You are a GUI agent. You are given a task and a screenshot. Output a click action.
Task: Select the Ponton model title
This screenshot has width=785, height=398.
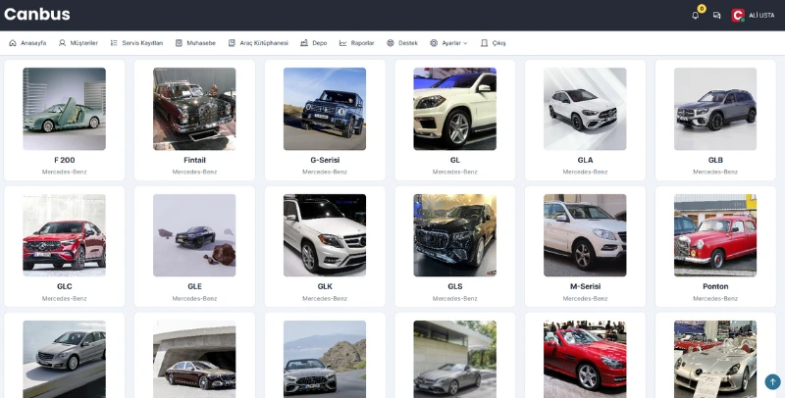pyautogui.click(x=715, y=286)
